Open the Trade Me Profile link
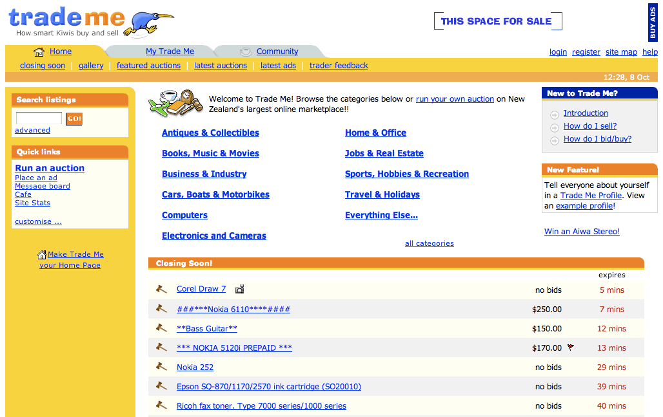 click(591, 196)
